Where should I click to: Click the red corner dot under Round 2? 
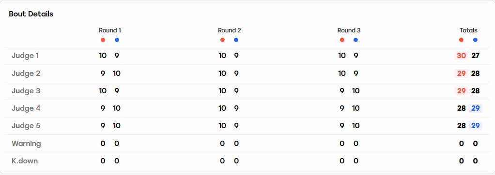(222, 40)
